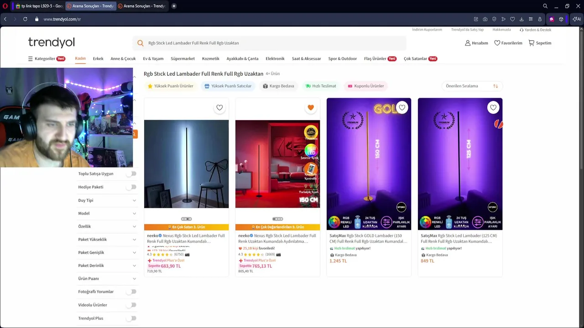This screenshot has width=584, height=328.
Task: Enable the Trendyol Plus filter
Action: coord(131,318)
